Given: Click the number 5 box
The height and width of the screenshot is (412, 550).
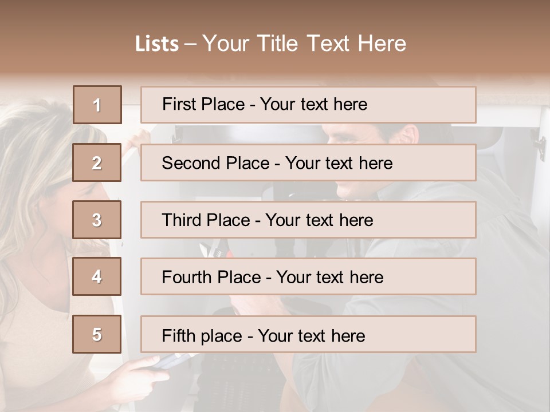Looking at the screenshot, I should (x=97, y=334).
